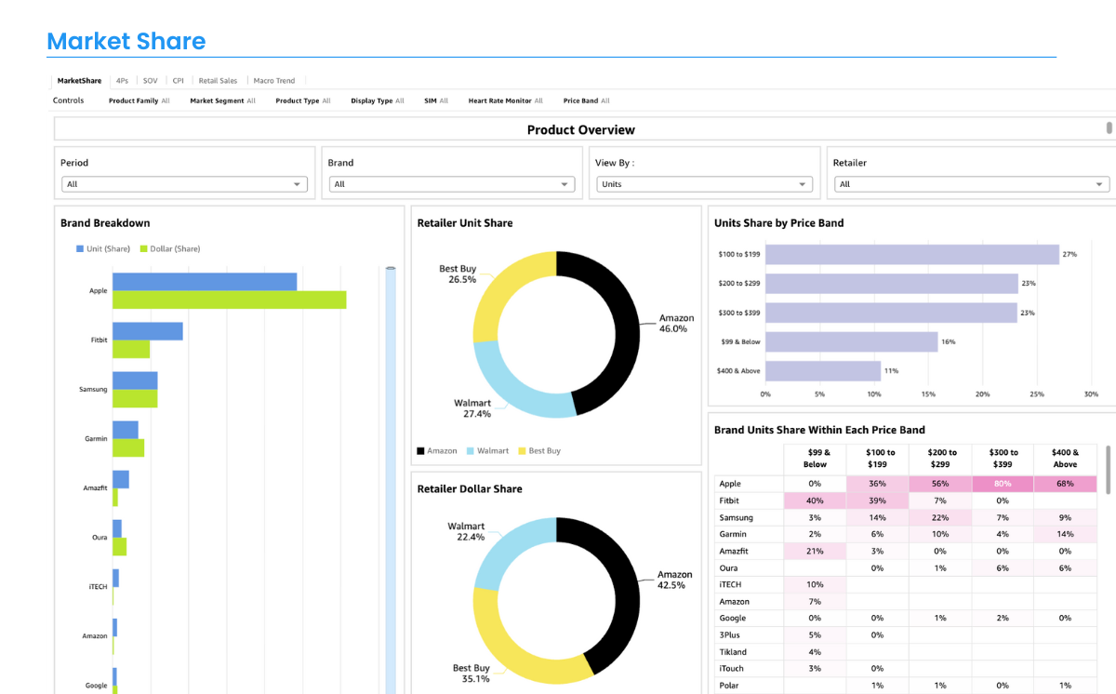
Task: Click the price band table scrollbar
Action: (1108, 469)
